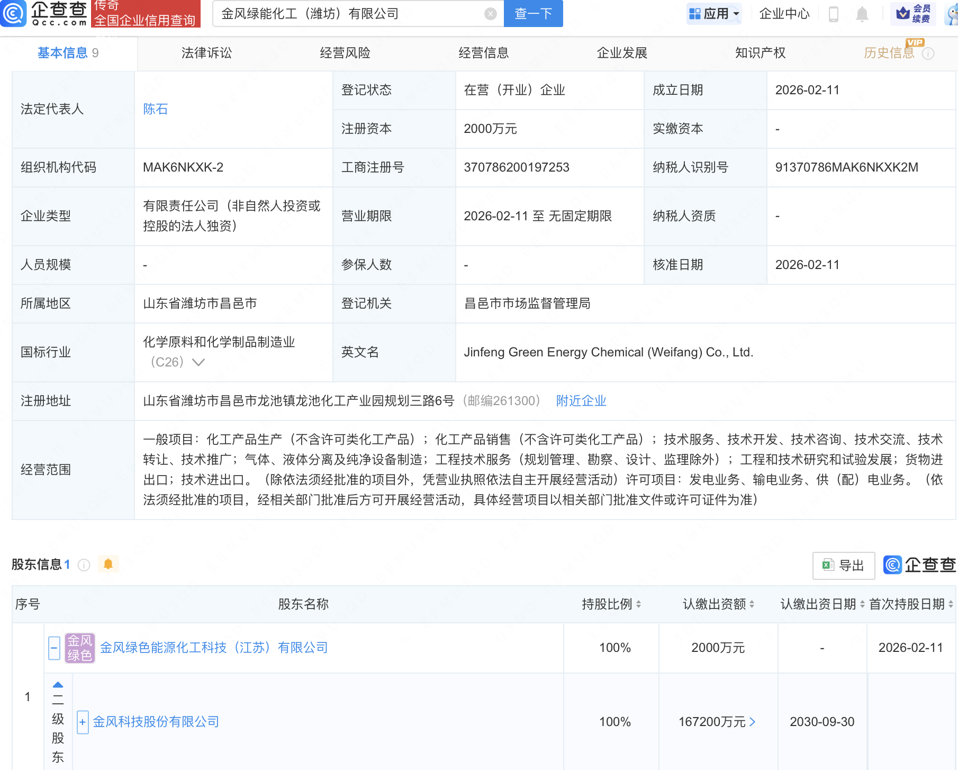Click the info icon next to 股东信息
Screen dimensions: 958x770
(84, 564)
